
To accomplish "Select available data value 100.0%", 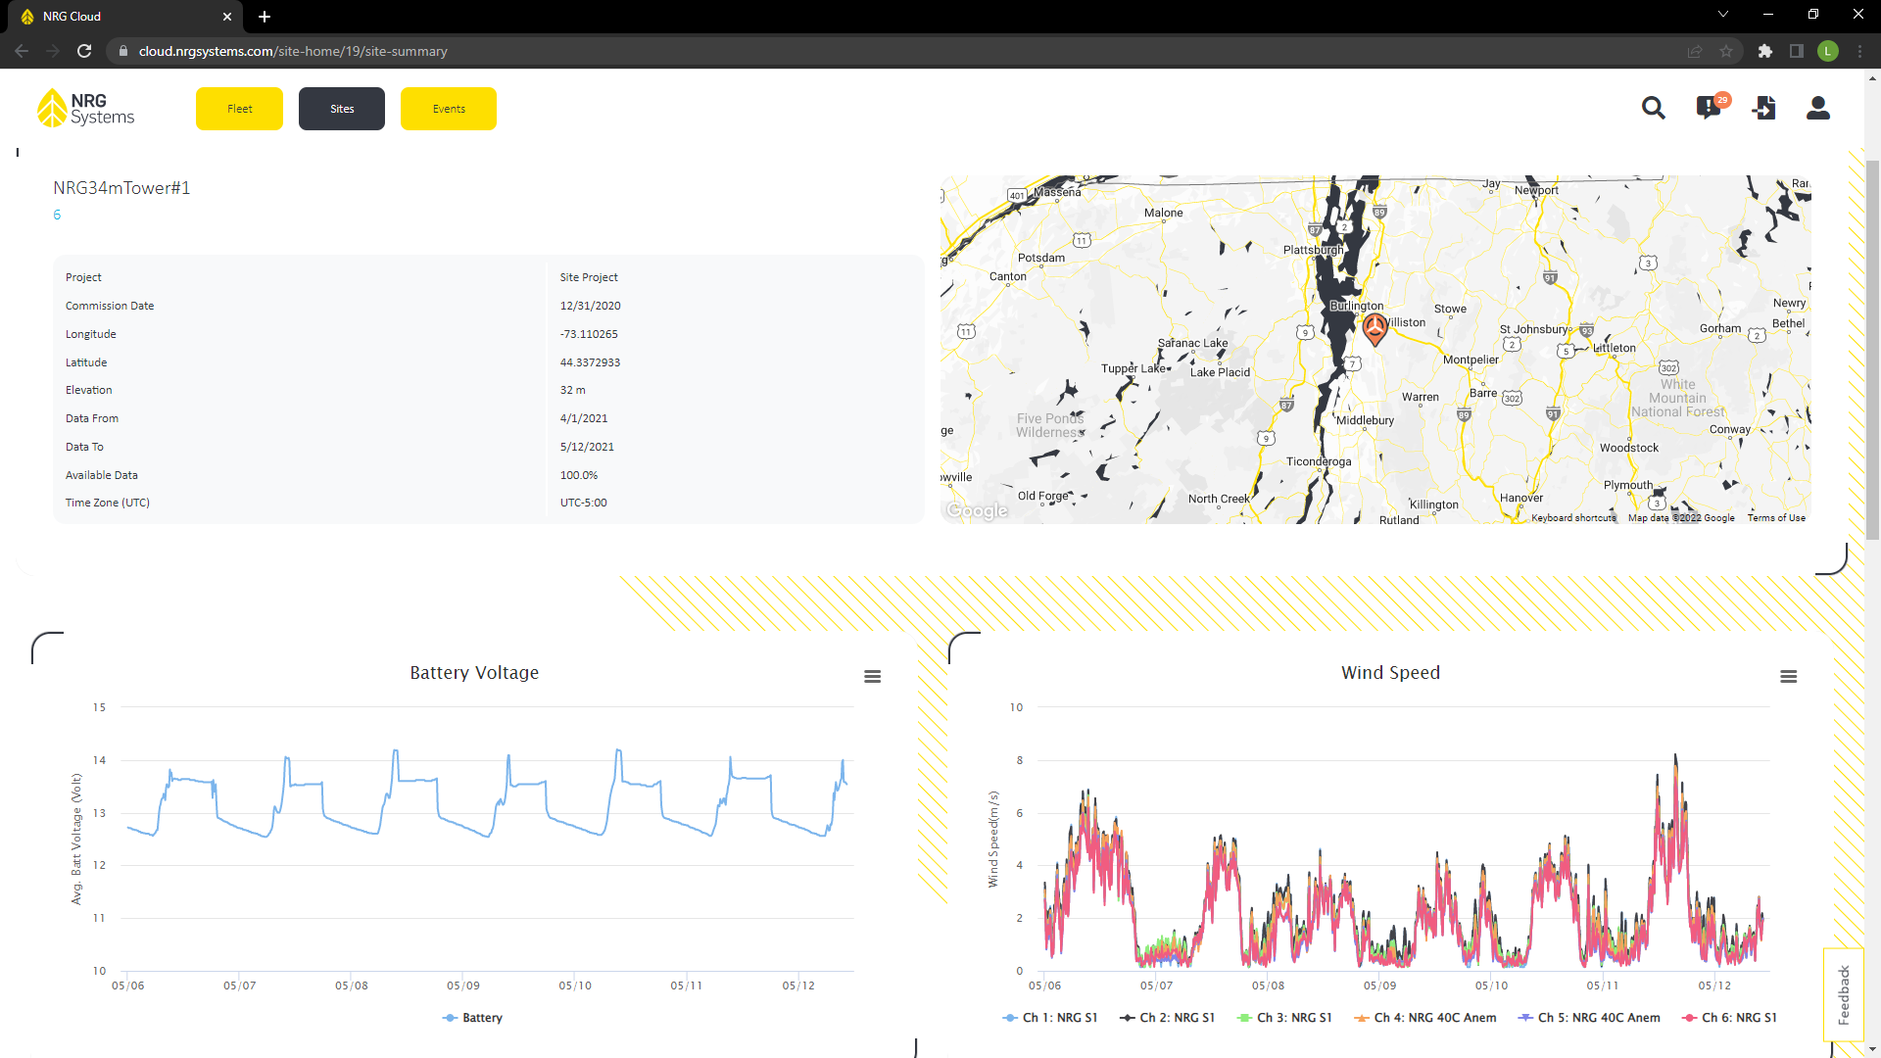I will [x=578, y=475].
